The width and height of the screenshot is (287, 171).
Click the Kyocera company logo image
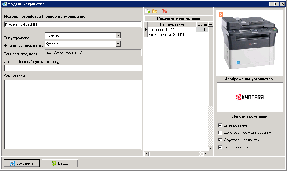click(x=250, y=97)
